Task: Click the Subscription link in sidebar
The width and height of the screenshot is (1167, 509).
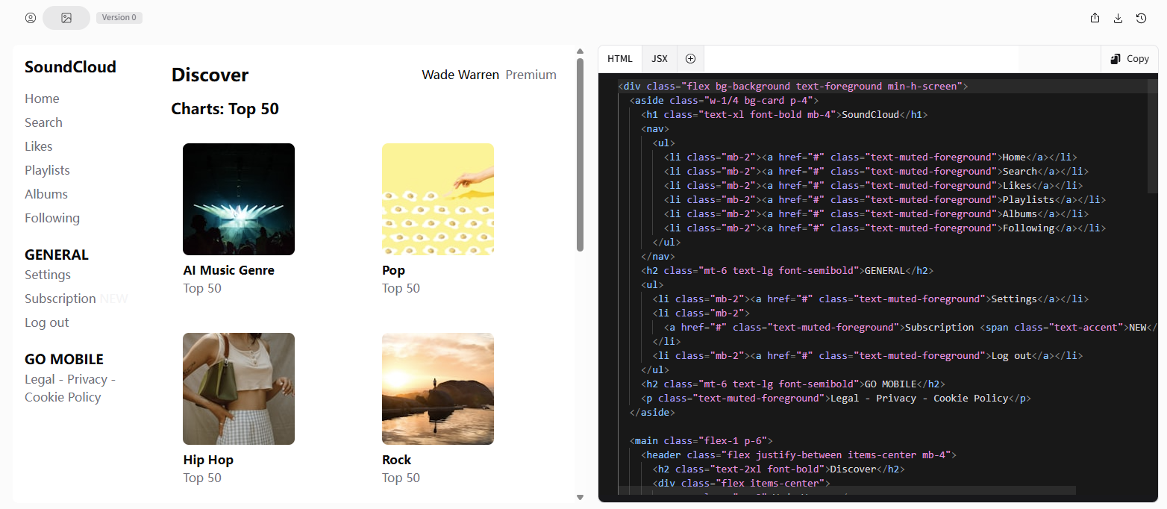Action: (60, 299)
